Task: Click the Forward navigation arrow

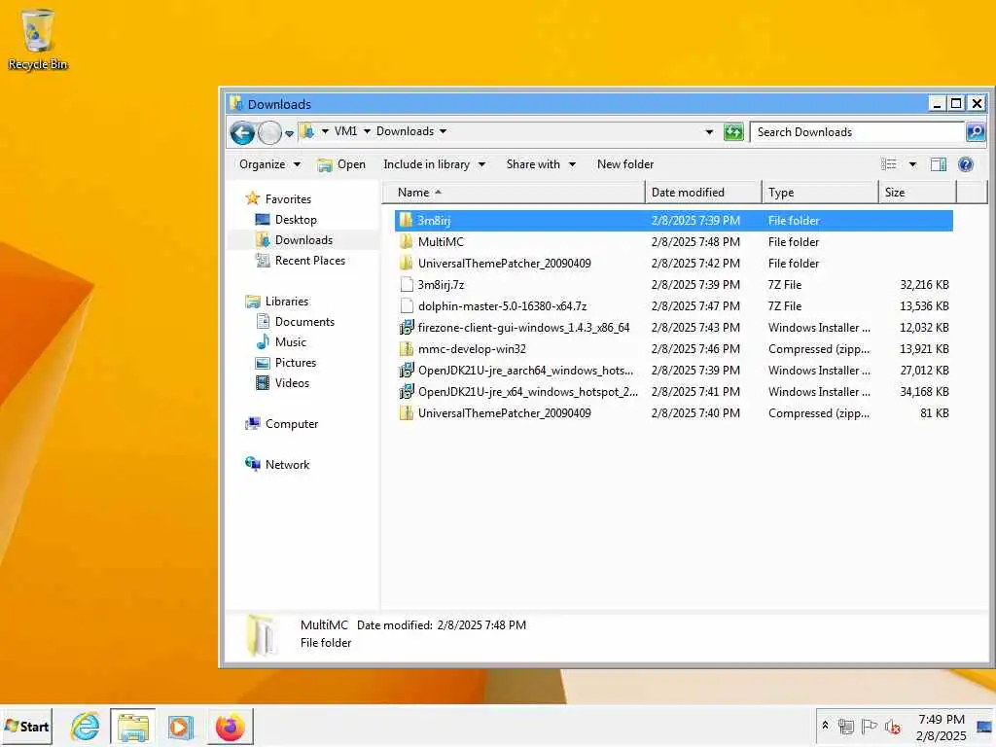Action: [x=269, y=132]
